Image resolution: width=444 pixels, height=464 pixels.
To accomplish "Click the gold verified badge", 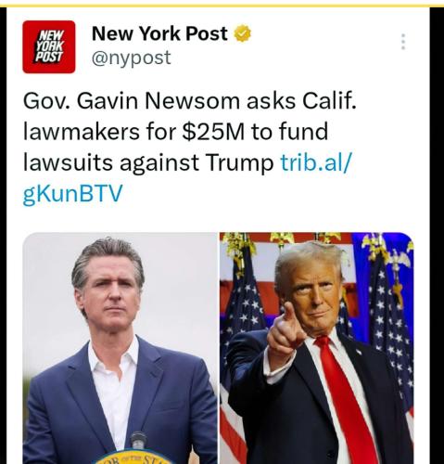I will tap(243, 33).
